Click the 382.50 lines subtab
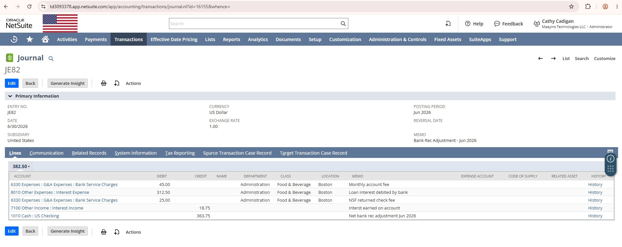This screenshot has height=247, width=622. 21,166
